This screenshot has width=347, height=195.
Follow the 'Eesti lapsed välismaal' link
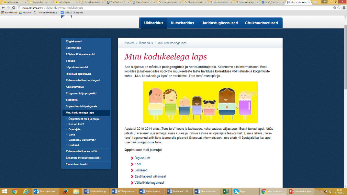coord(150,177)
